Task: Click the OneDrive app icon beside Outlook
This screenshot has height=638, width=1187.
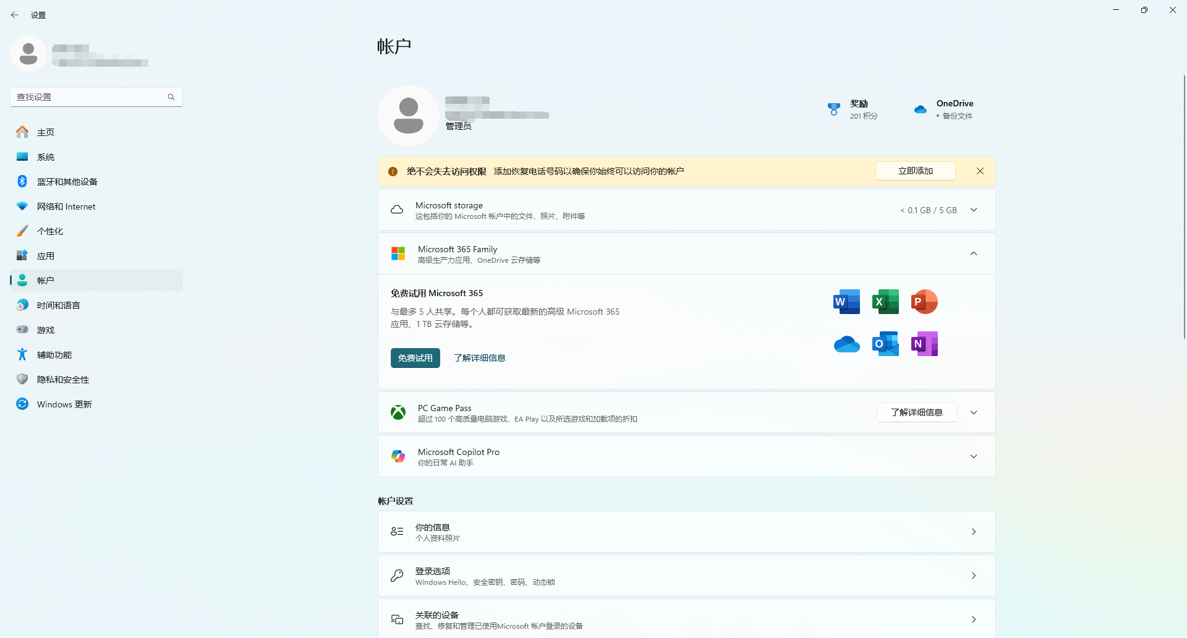Action: click(x=847, y=344)
